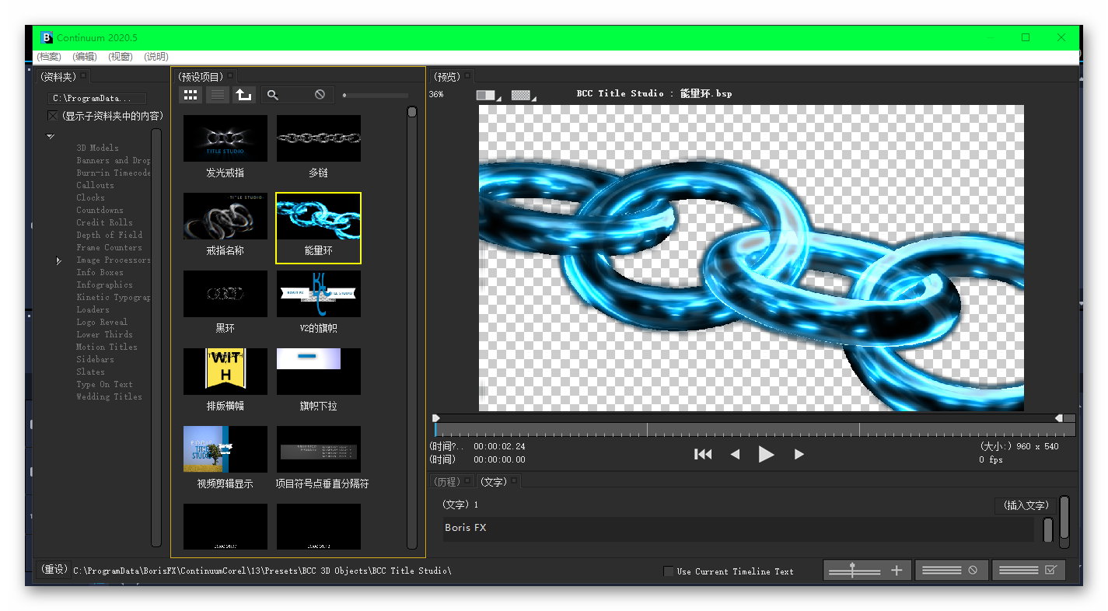1108x611 pixels.
Task: Open the Wedding Titles folder
Action: (x=109, y=396)
